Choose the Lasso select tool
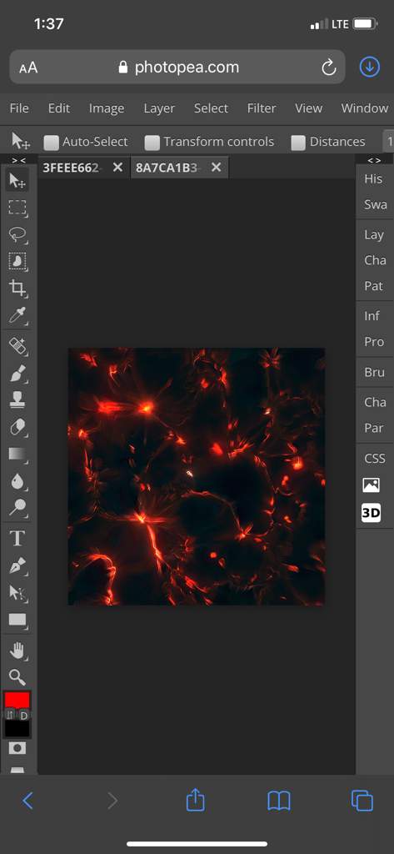394x854 pixels. tap(17, 234)
